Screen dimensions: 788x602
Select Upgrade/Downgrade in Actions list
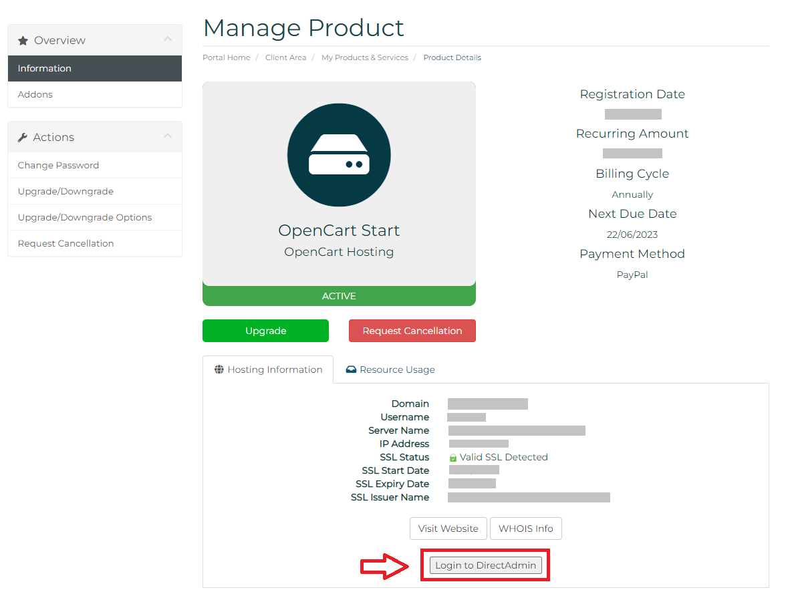coord(95,192)
